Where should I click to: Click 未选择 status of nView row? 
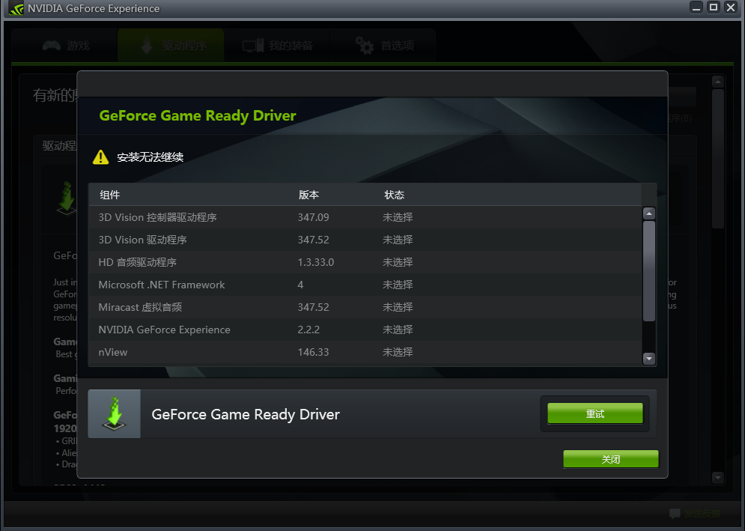[398, 352]
